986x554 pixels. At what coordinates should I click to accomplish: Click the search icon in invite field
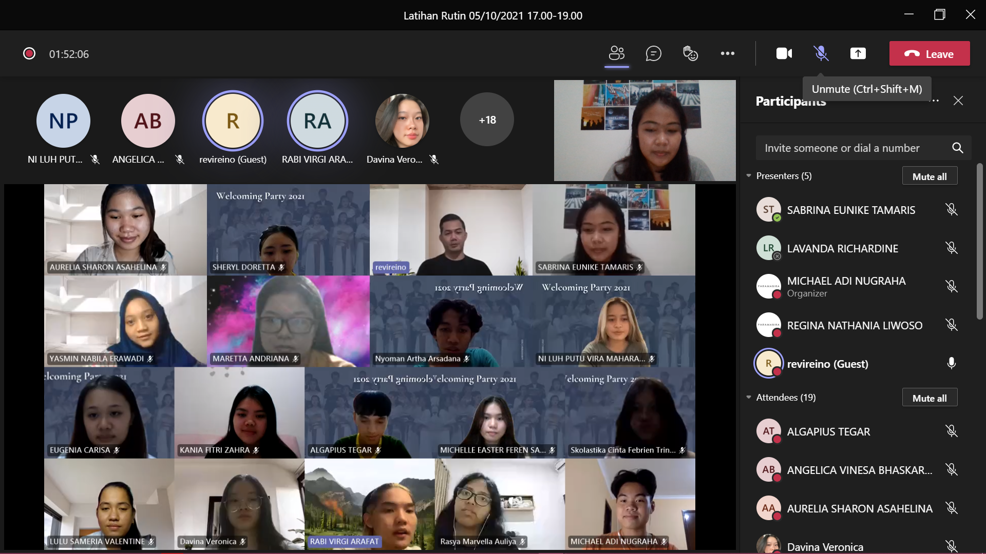pyautogui.click(x=957, y=148)
